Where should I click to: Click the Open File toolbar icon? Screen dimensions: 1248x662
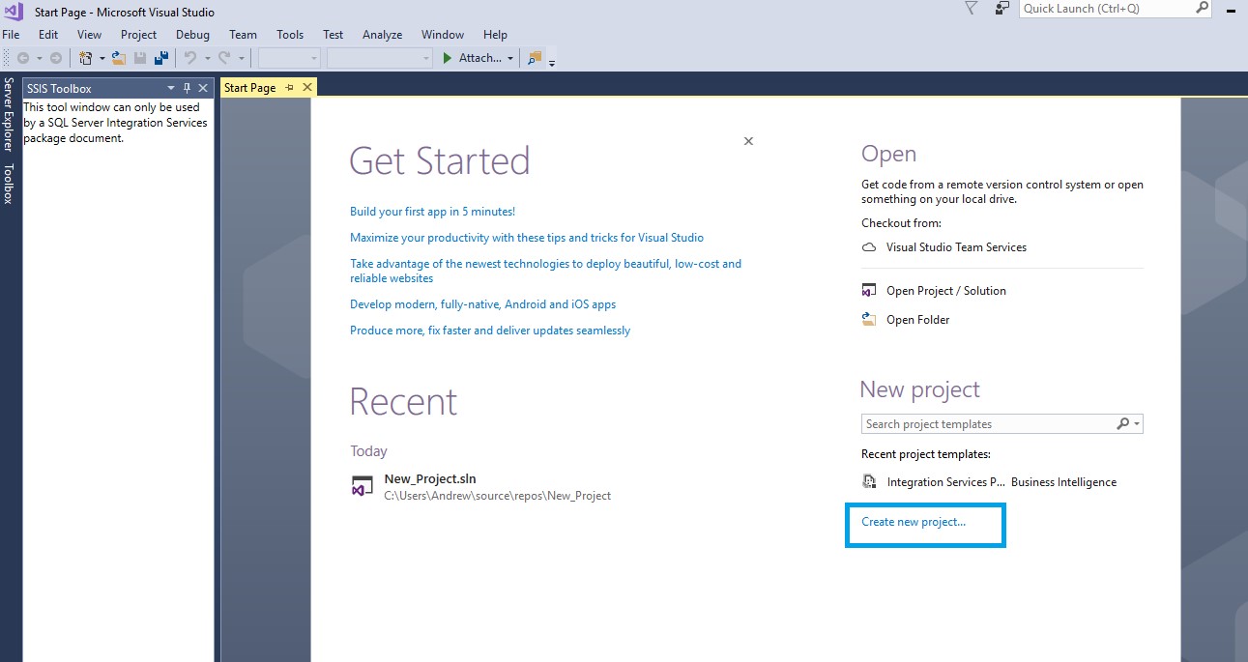point(119,58)
